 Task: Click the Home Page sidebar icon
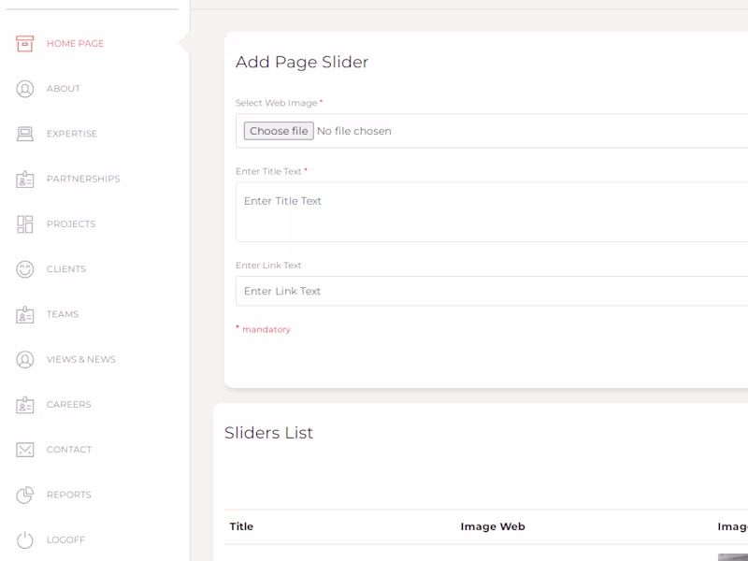[25, 43]
